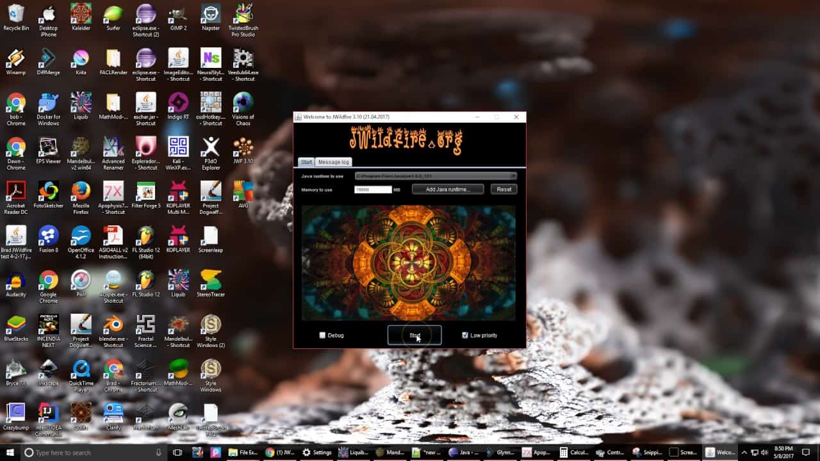The height and width of the screenshot is (461, 820).
Task: Click the Memory to use input field
Action: coord(373,190)
